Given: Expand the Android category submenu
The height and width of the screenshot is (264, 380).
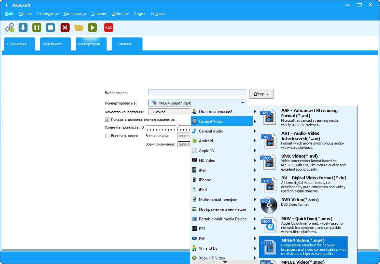Looking at the screenshot, I should (221, 141).
